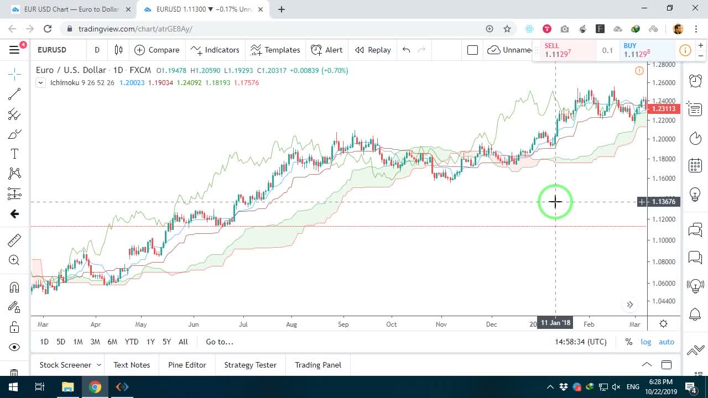
Task: Open the candlestick chart style button
Action: pos(118,50)
